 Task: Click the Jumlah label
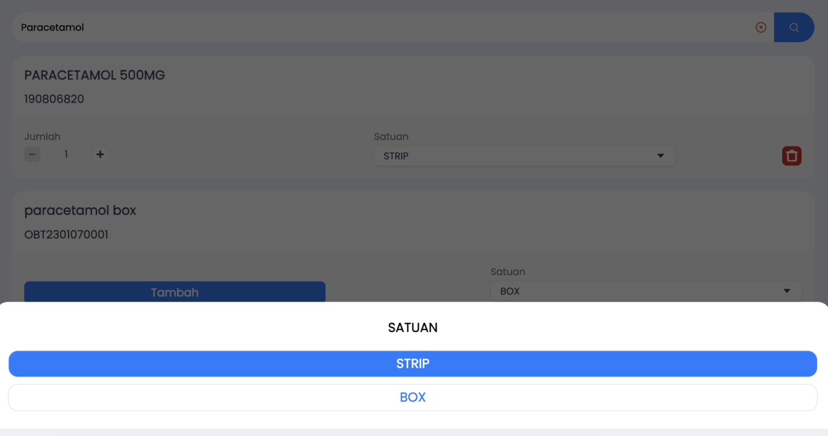[x=42, y=136]
